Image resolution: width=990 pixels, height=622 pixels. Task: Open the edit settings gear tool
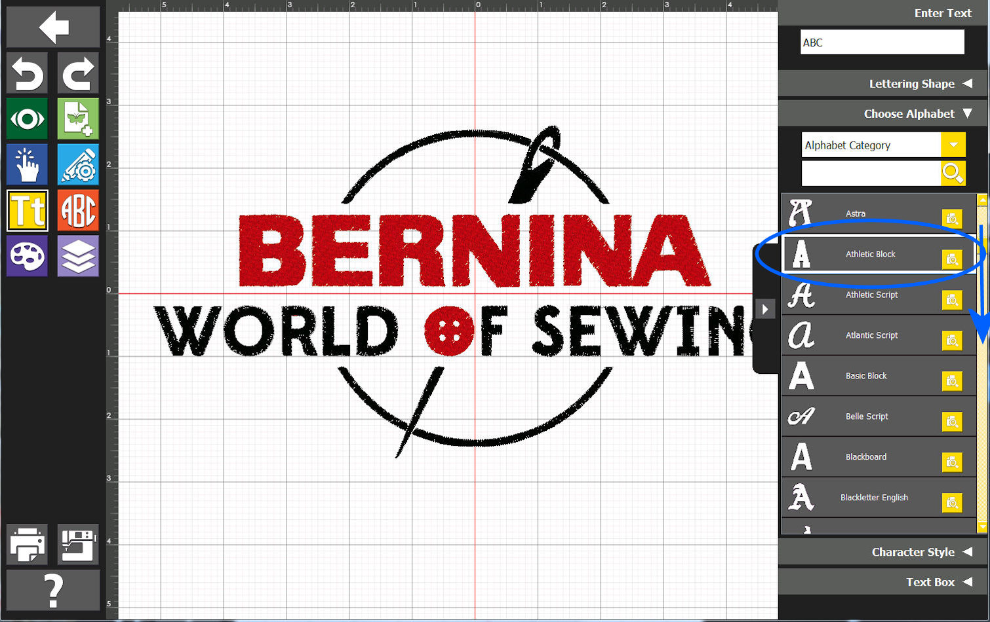click(78, 164)
